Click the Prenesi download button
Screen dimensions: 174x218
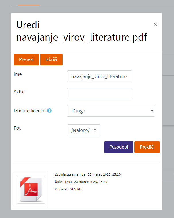point(26,59)
